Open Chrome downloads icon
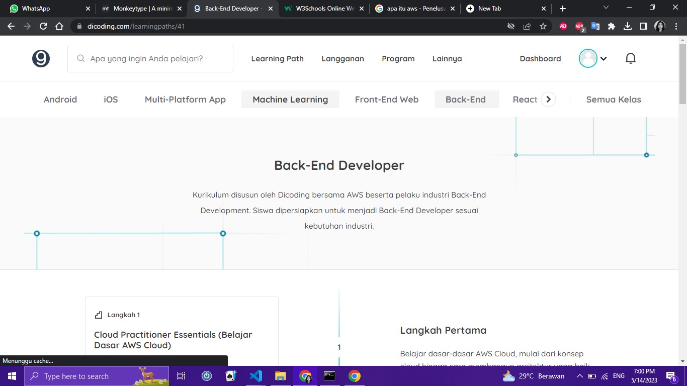 coord(628,26)
